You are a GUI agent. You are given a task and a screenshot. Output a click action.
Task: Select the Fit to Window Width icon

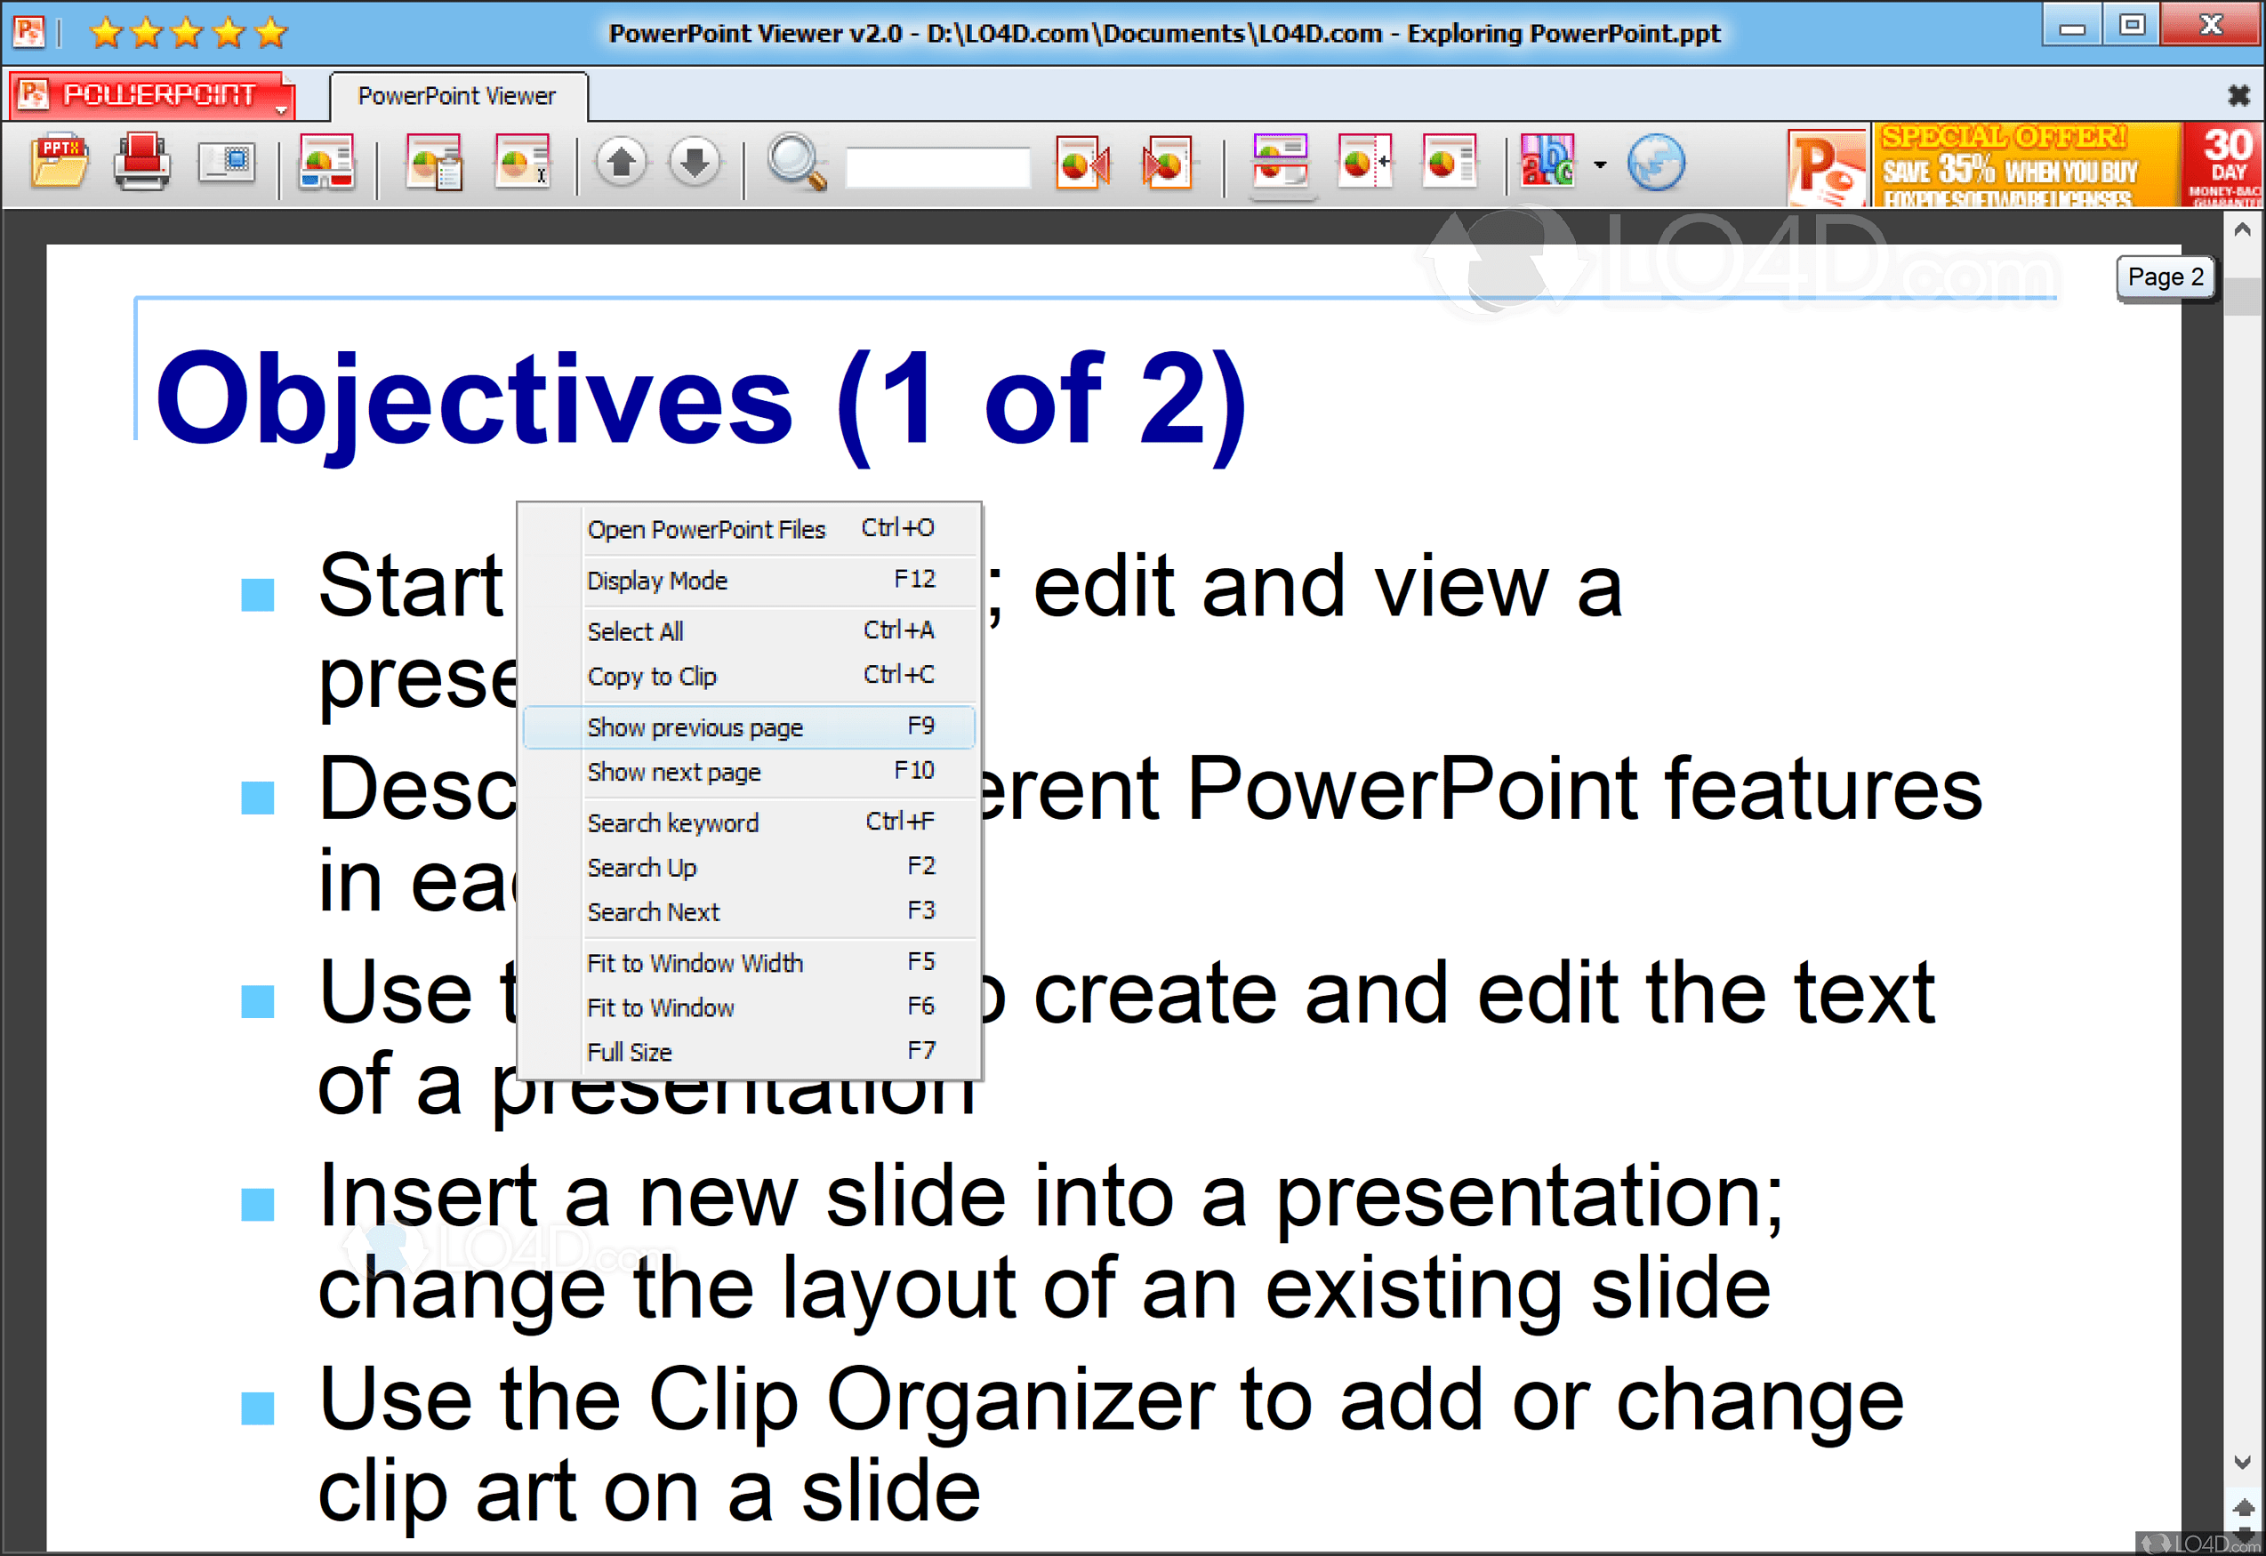(1282, 162)
